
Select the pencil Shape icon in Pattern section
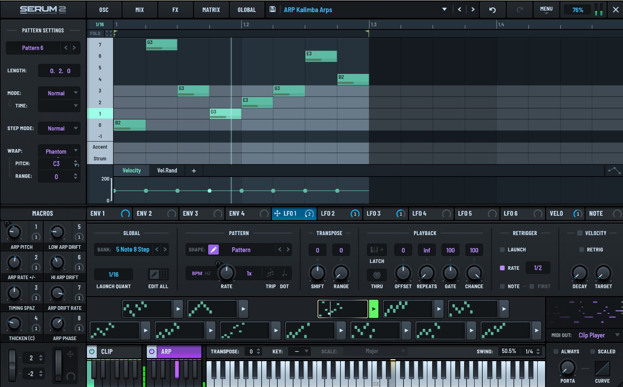tap(213, 249)
